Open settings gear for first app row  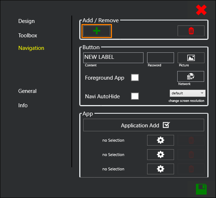(160, 140)
